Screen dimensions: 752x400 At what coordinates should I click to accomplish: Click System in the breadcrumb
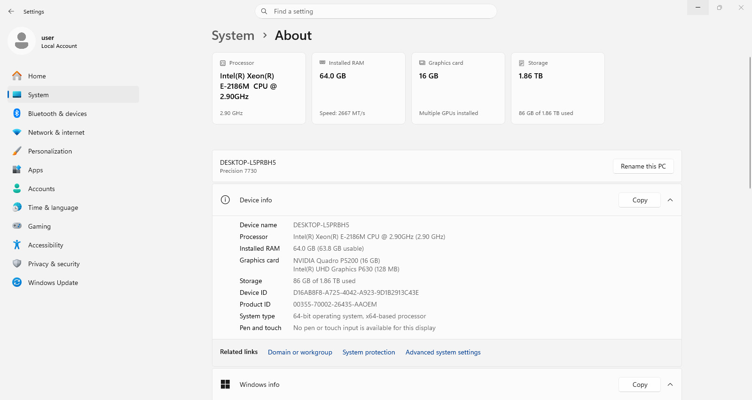point(233,36)
